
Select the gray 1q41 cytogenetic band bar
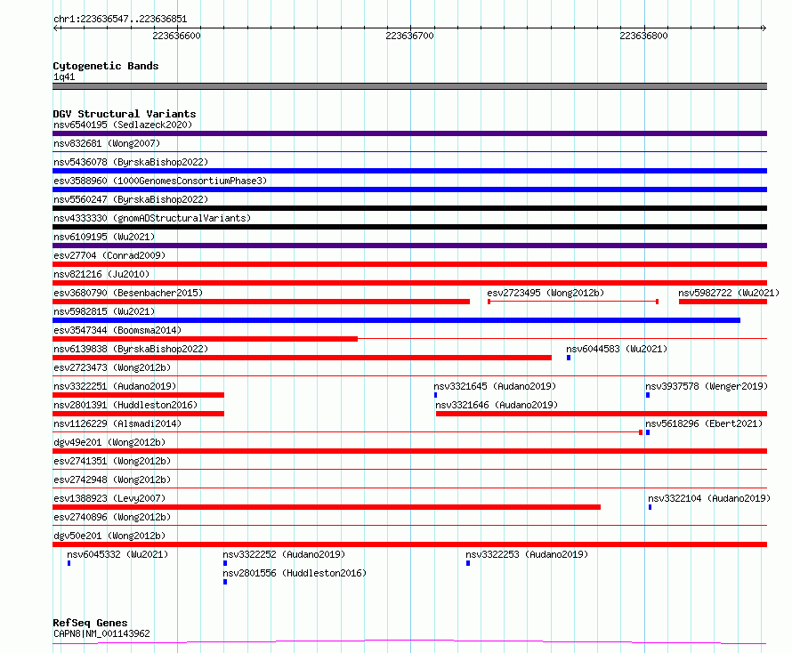click(x=409, y=86)
